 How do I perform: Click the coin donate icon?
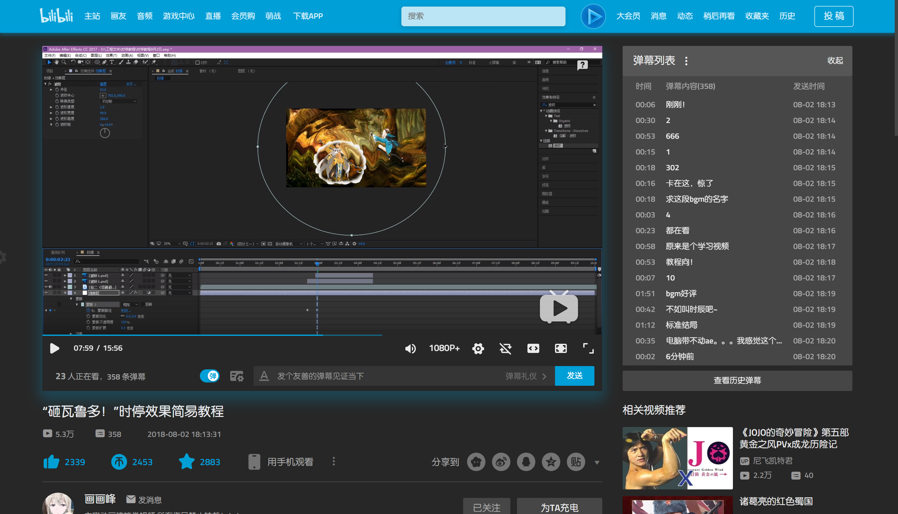[119, 462]
